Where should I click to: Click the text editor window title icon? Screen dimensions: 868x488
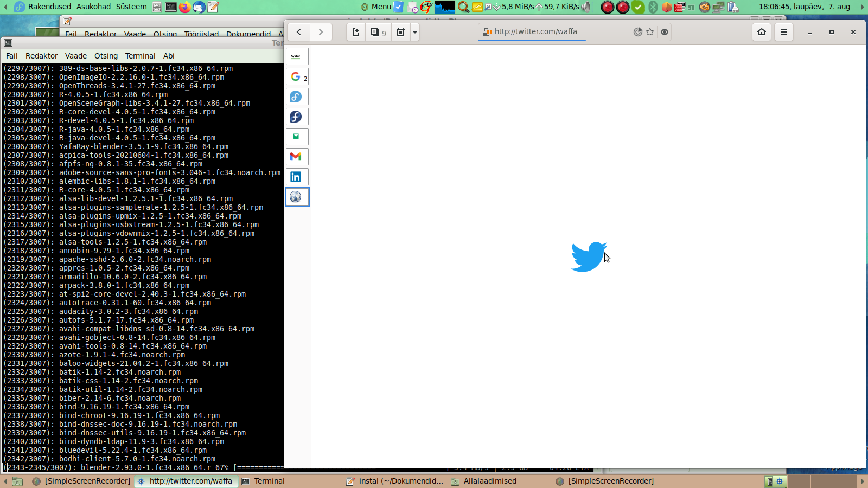[x=67, y=21]
